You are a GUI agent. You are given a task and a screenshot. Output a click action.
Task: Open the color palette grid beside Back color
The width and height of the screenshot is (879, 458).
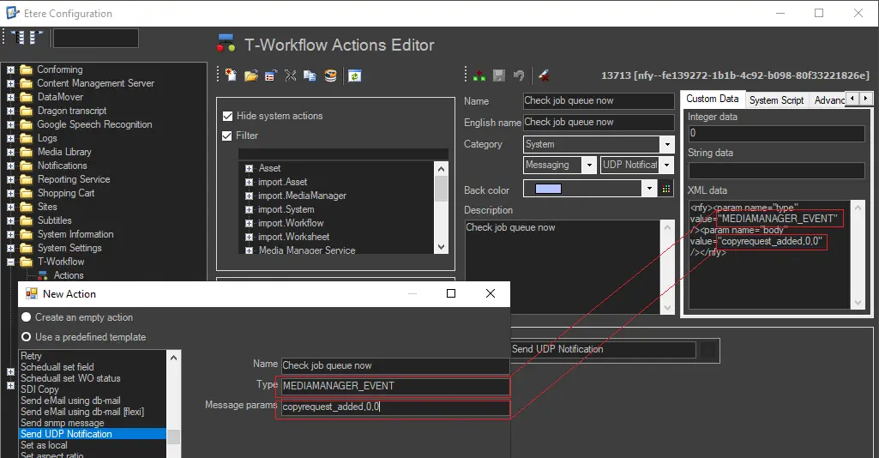[x=668, y=189]
